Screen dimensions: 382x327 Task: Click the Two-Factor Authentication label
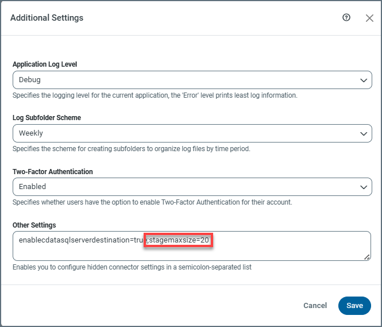tap(53, 171)
